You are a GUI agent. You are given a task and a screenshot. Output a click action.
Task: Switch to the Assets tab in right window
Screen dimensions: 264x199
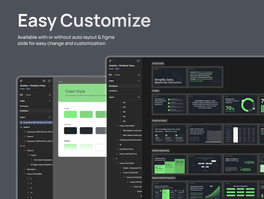click(x=117, y=75)
